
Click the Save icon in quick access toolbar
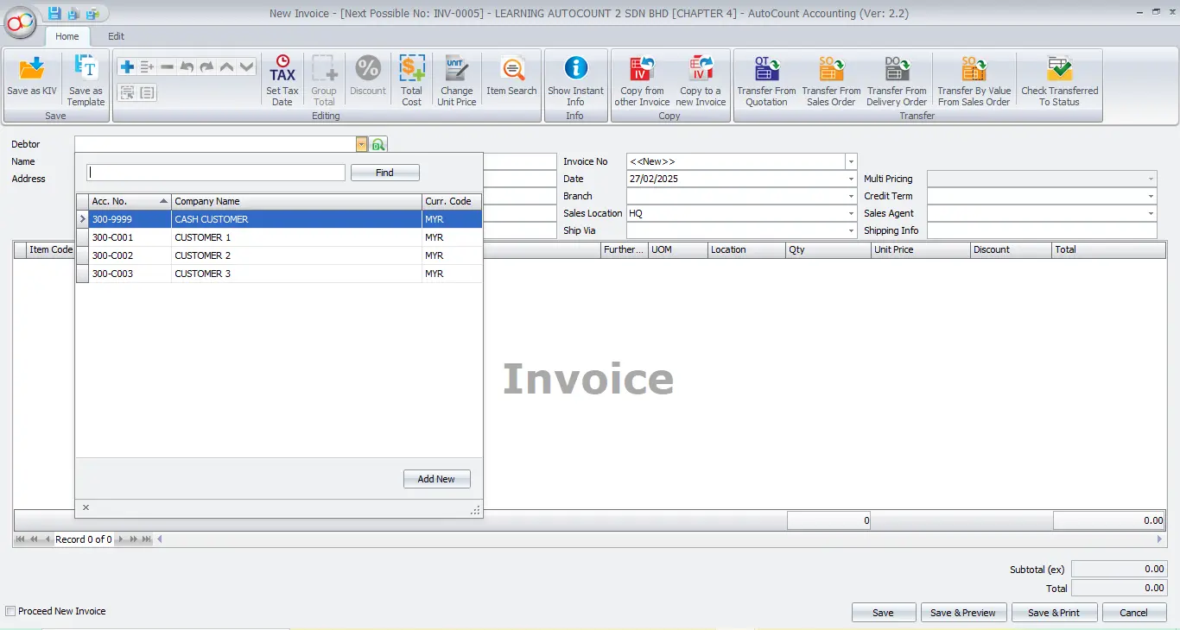tap(54, 13)
